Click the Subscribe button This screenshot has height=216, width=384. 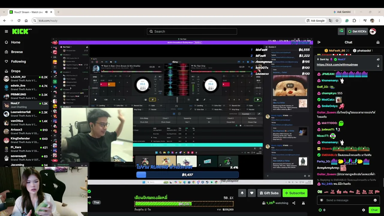click(x=295, y=193)
